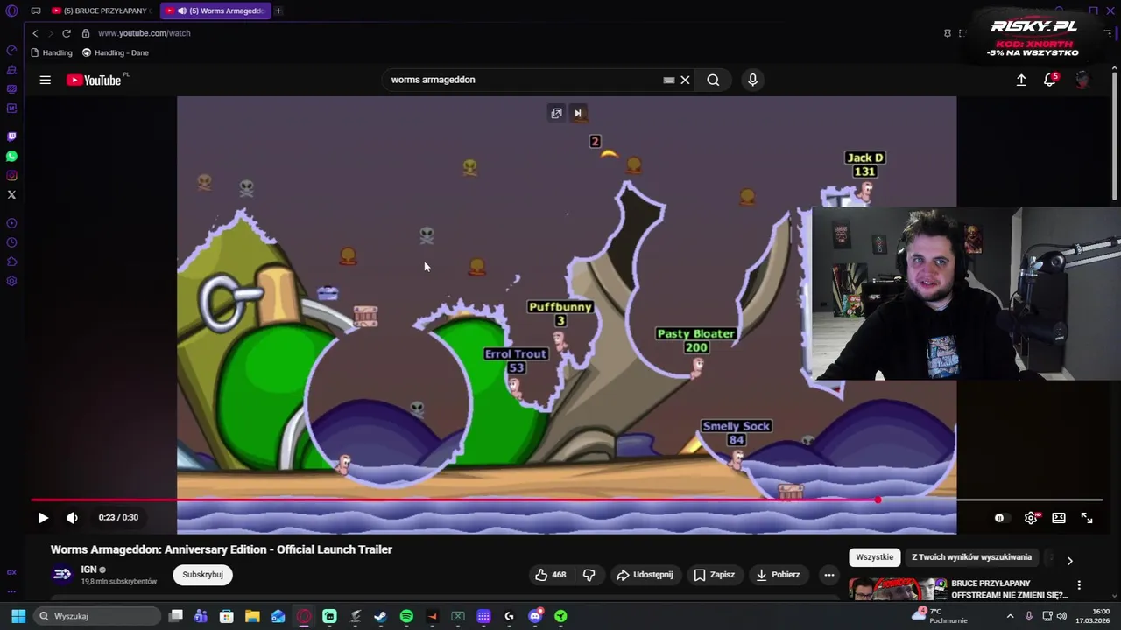Open the Handling - Dane bookmark
Image resolution: width=1121 pixels, height=630 pixels.
pyautogui.click(x=116, y=52)
